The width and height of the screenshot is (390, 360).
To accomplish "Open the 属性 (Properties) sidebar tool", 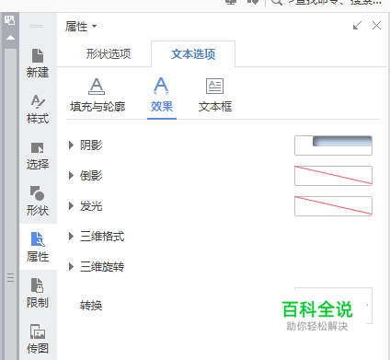I will (38, 248).
